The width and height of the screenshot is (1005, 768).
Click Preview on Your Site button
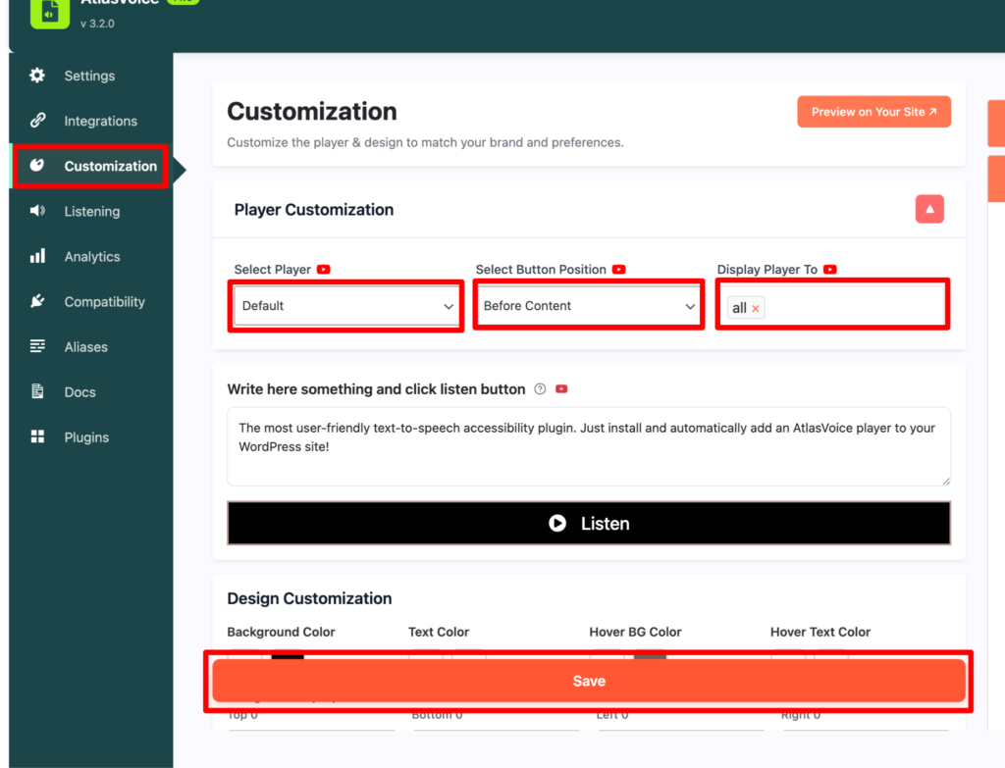(x=873, y=112)
